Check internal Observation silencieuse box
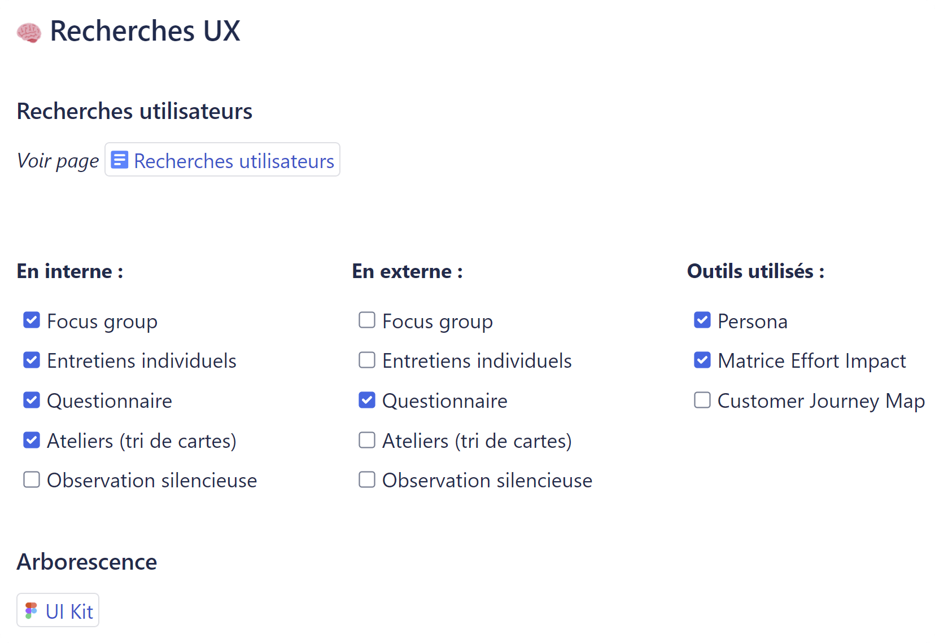Screen dimensions: 935x643 (x=32, y=479)
